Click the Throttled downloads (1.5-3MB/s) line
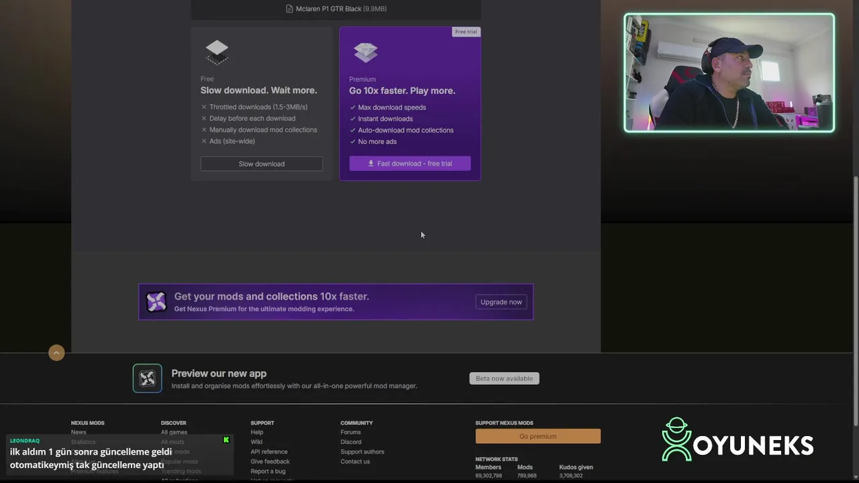Viewport: 859px width, 483px height. (x=258, y=107)
